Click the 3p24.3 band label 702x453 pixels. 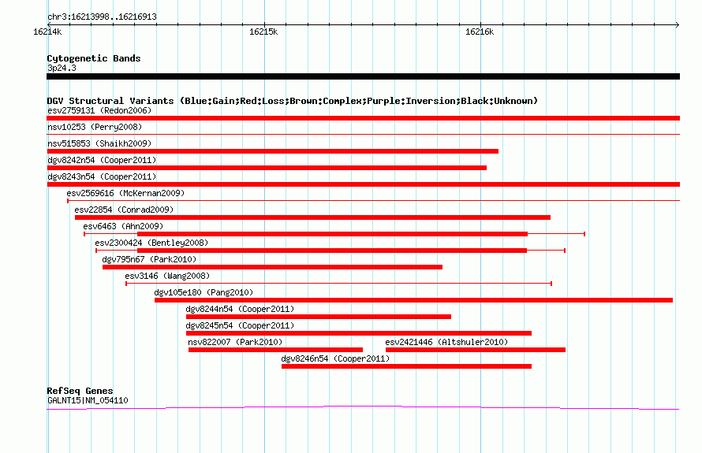click(x=62, y=68)
